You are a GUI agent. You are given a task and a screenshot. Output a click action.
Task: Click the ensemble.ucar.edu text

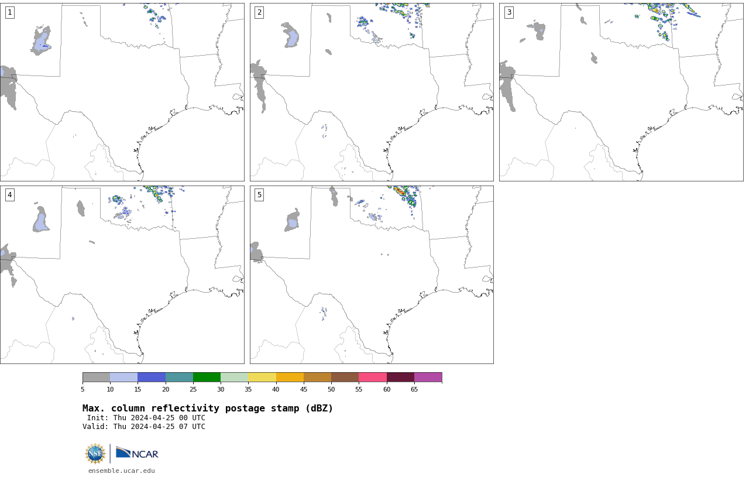(x=122, y=471)
